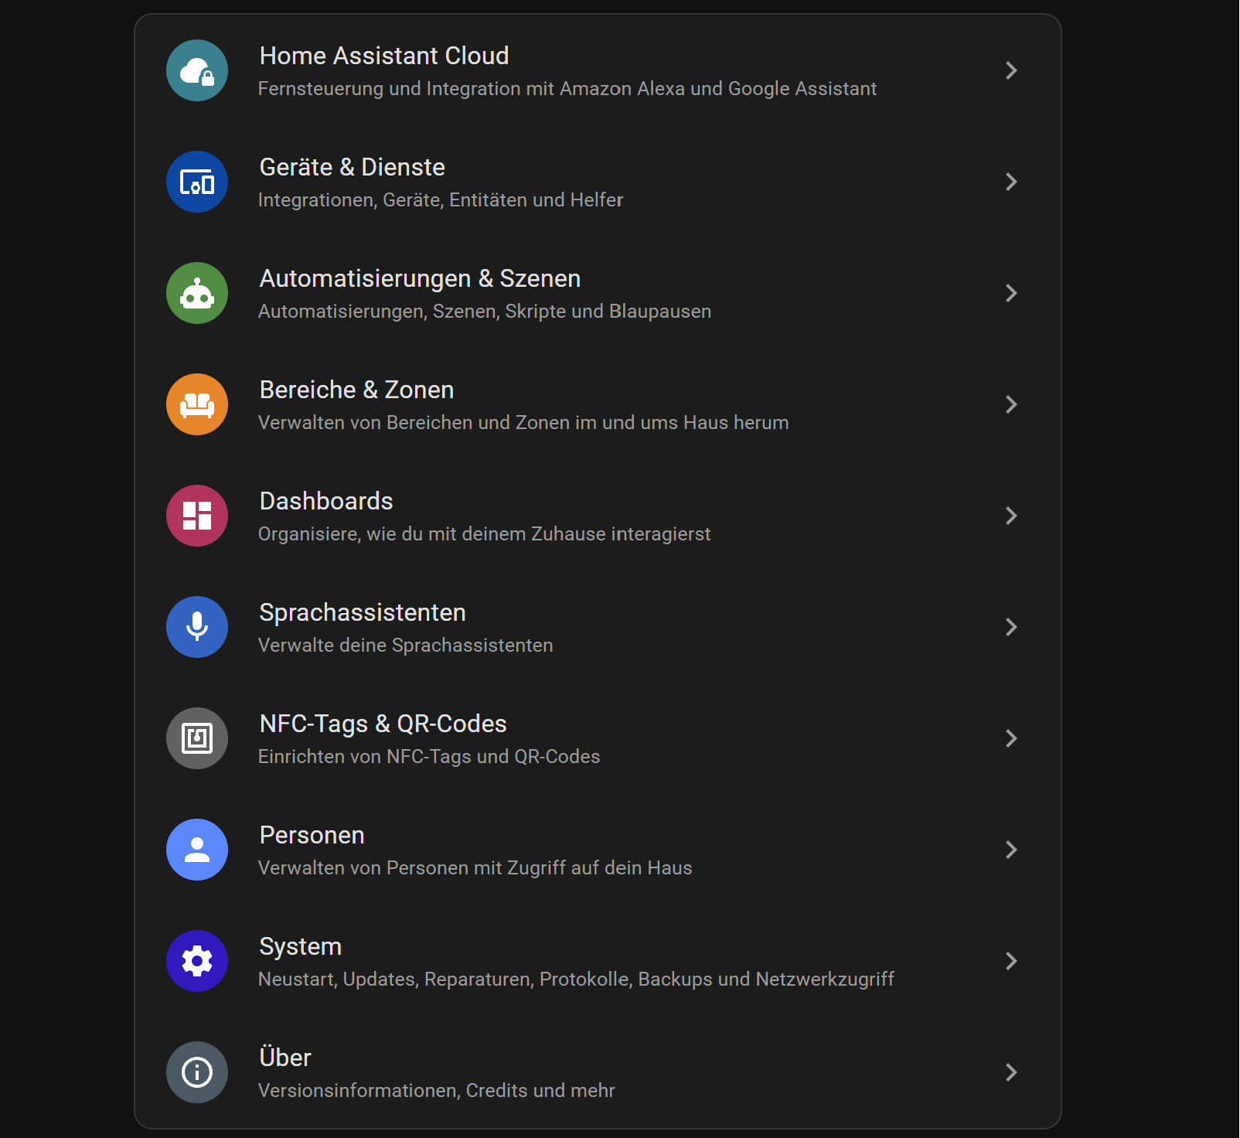Click the green robot Automatisierungen icon
Screen dimensions: 1240x1138
pyautogui.click(x=197, y=293)
